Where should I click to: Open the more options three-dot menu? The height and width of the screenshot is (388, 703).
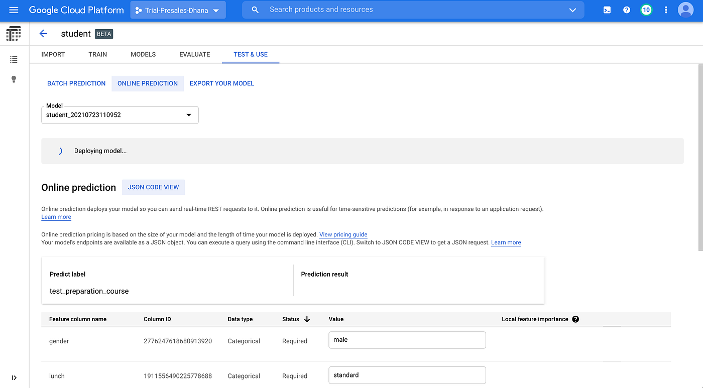[666, 10]
